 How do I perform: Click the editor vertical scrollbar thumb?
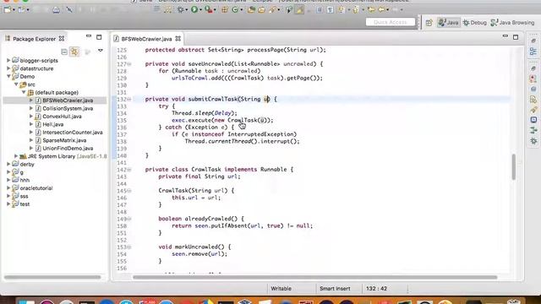pyautogui.click(x=514, y=167)
